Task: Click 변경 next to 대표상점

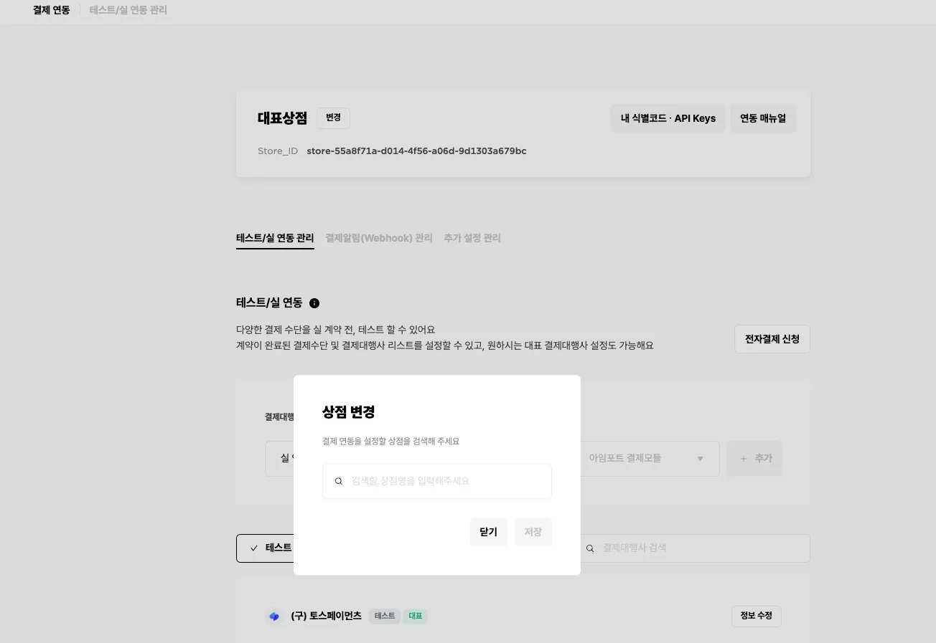Action: (333, 118)
